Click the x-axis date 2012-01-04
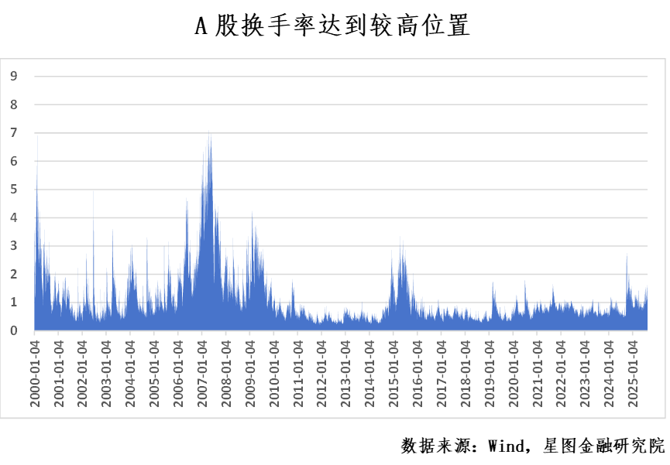 coord(321,374)
